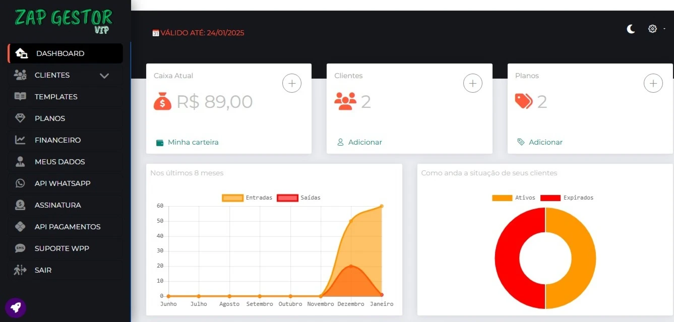
Task: Click the Dezembro Saídas point at 20
Action: 351,266
